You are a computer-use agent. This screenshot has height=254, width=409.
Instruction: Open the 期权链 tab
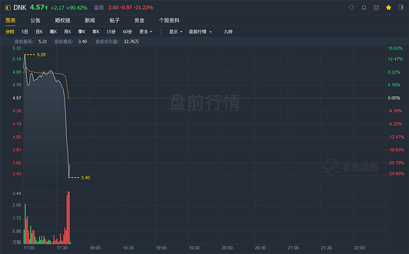(62, 20)
